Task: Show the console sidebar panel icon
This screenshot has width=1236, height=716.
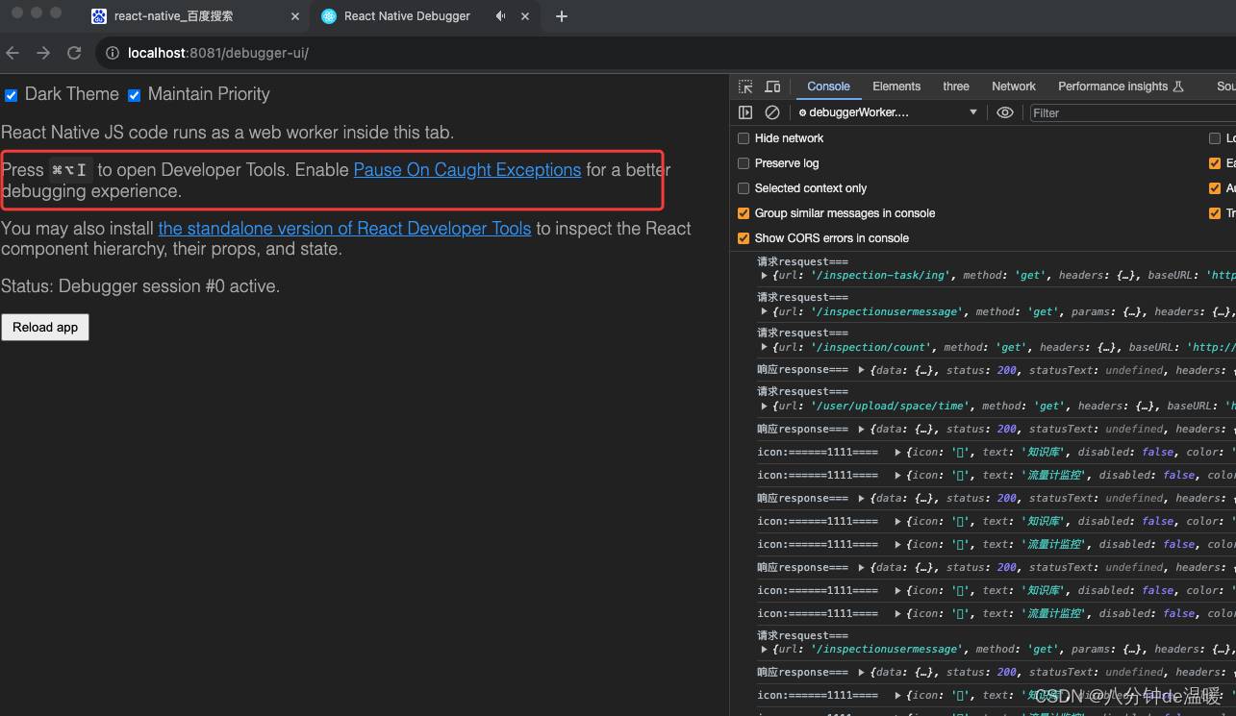Action: pos(745,112)
